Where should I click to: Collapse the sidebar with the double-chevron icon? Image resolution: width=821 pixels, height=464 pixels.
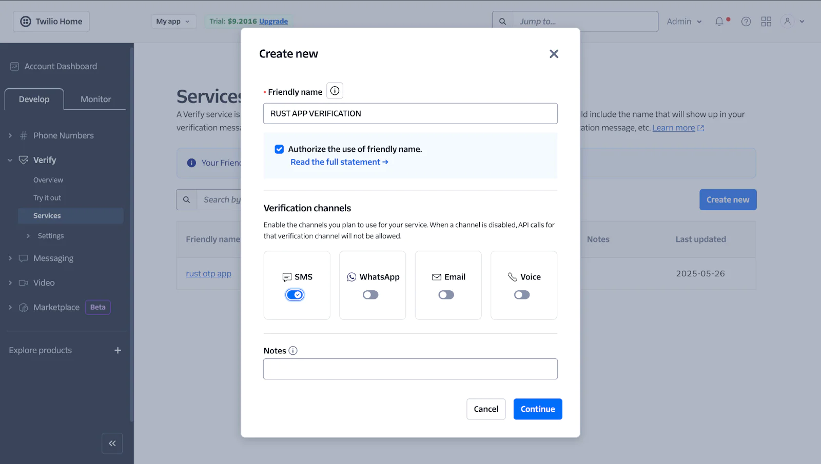[112, 443]
